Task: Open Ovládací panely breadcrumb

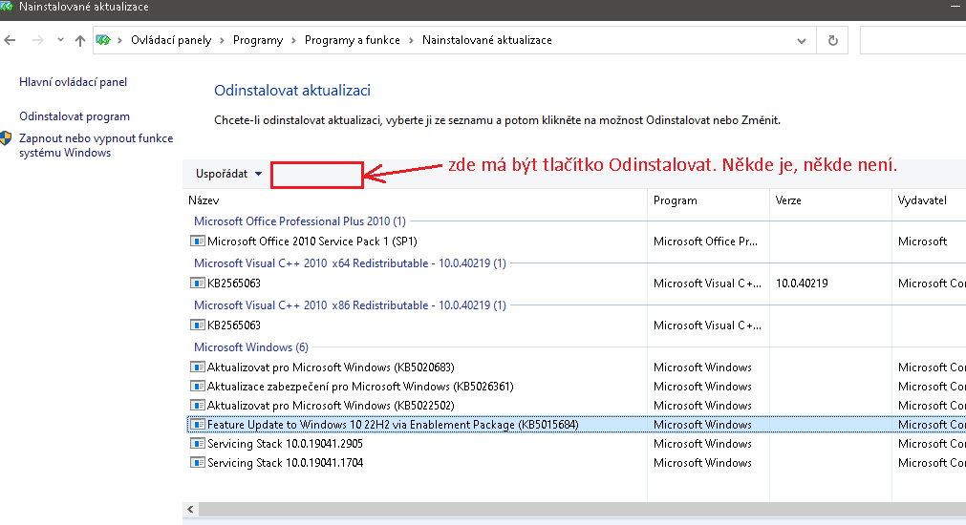Action: [171, 40]
